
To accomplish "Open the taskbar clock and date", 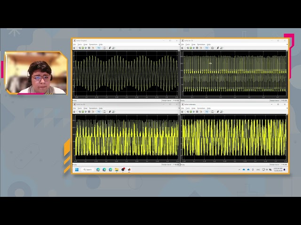I will point(278,170).
